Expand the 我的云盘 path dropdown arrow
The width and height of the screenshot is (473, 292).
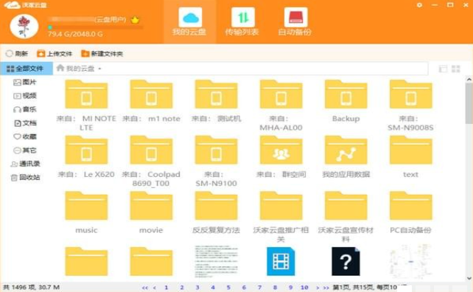(x=100, y=69)
